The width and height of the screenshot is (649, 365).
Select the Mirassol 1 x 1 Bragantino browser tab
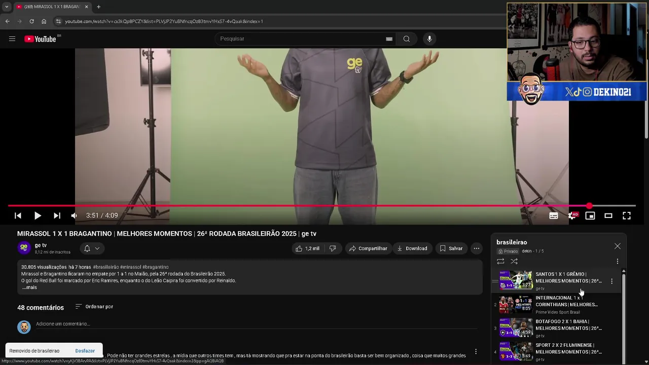pyautogui.click(x=53, y=7)
